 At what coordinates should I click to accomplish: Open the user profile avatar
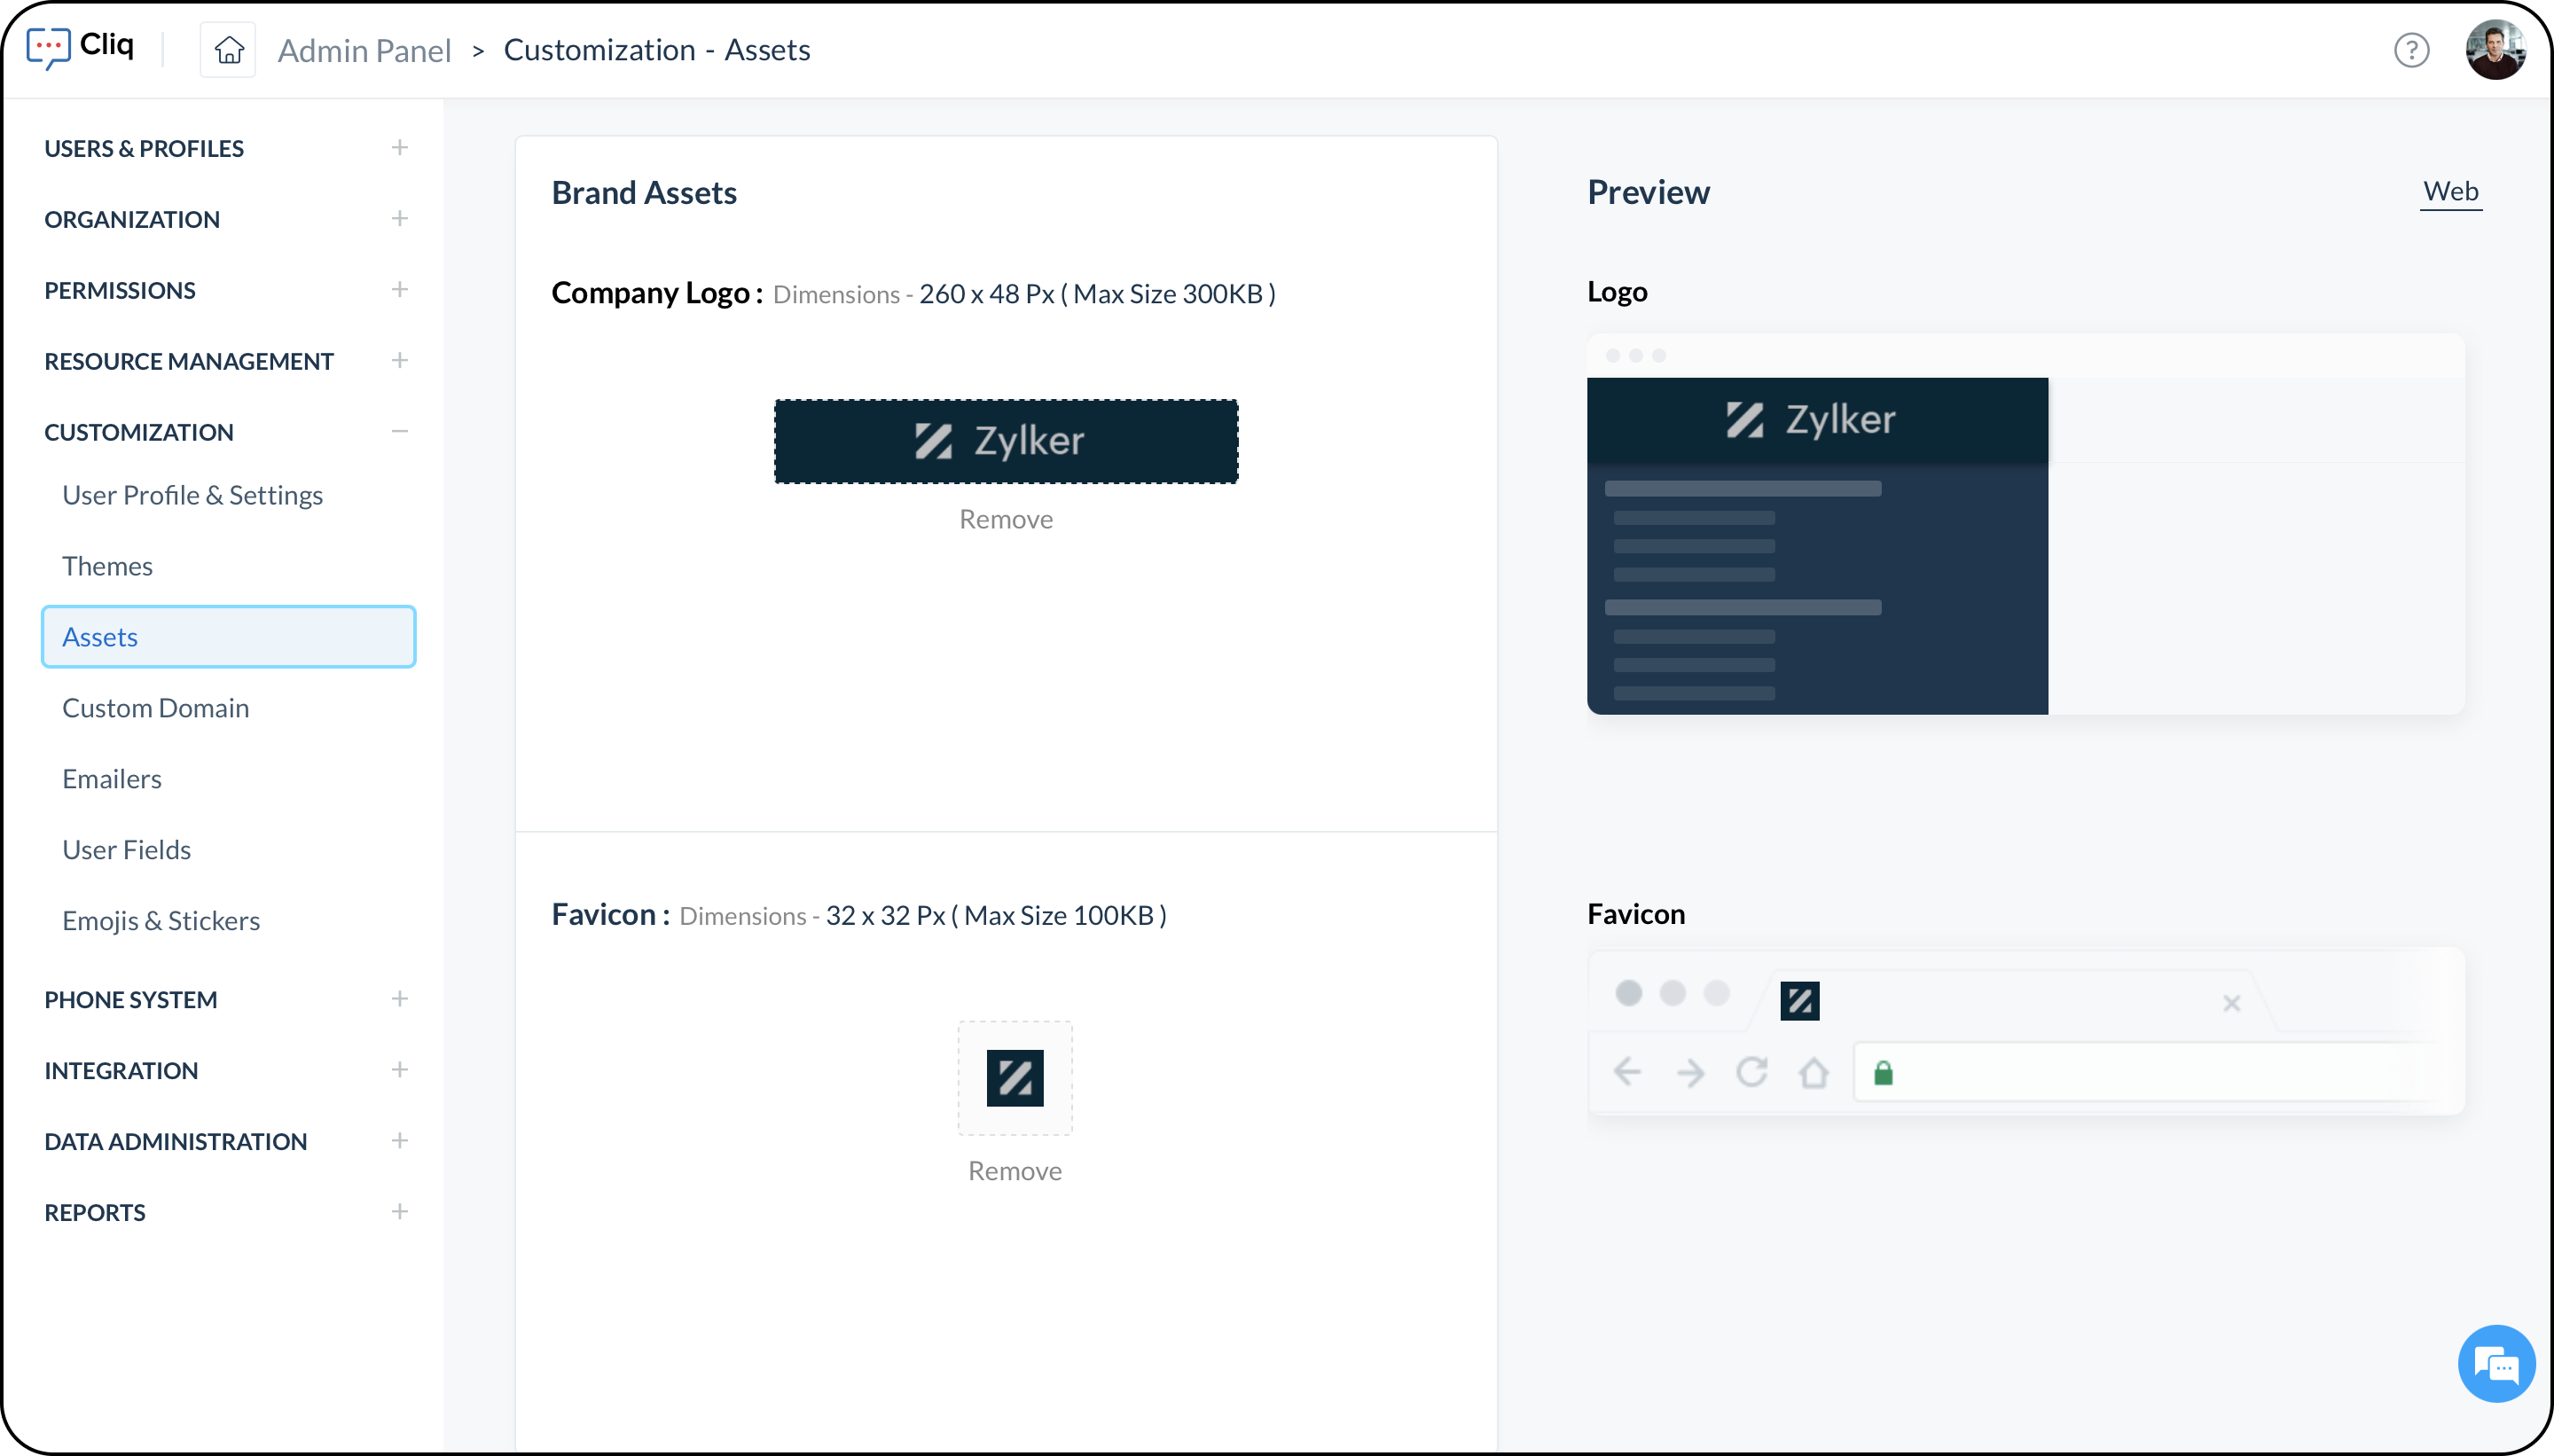[2494, 50]
